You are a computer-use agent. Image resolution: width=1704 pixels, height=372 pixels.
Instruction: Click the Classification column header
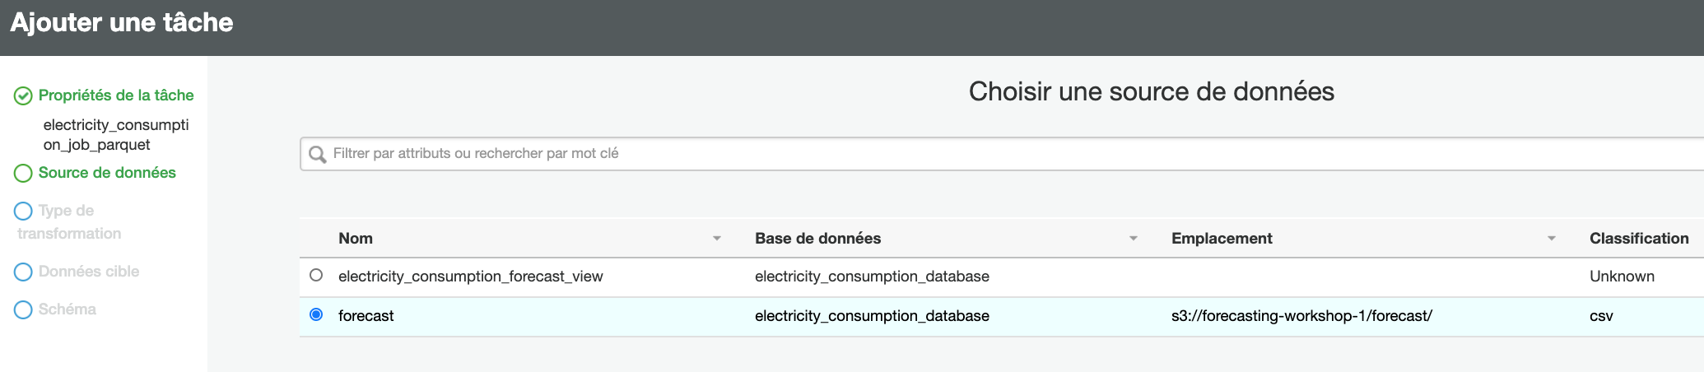1638,239
